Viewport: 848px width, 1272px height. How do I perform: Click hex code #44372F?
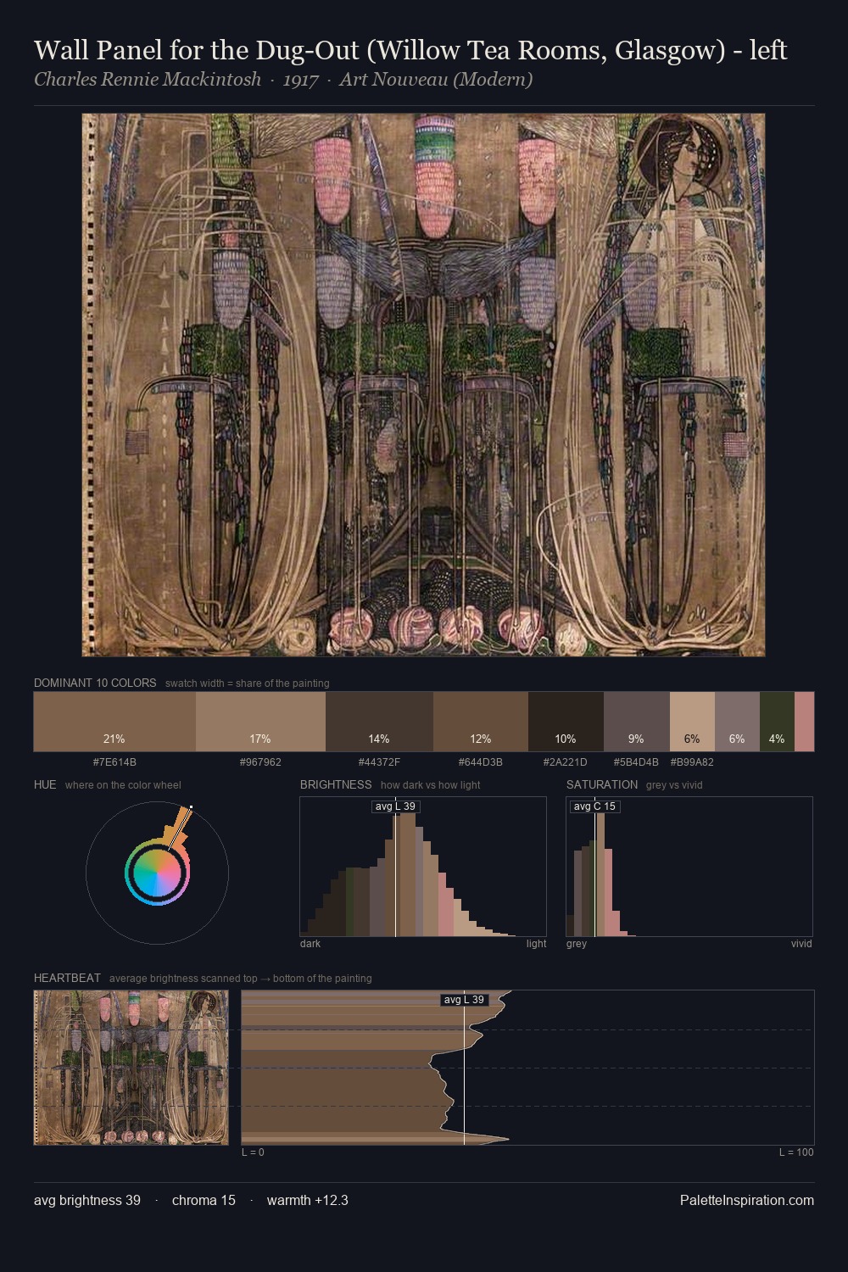[x=379, y=762]
